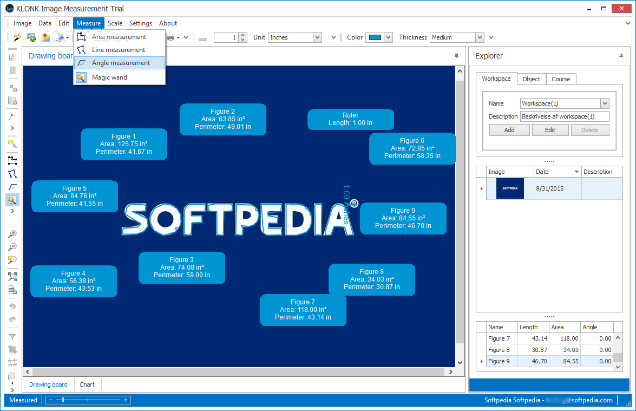The width and height of the screenshot is (636, 411).
Task: Click the map pin icon in top toolbar
Action: coord(45,37)
